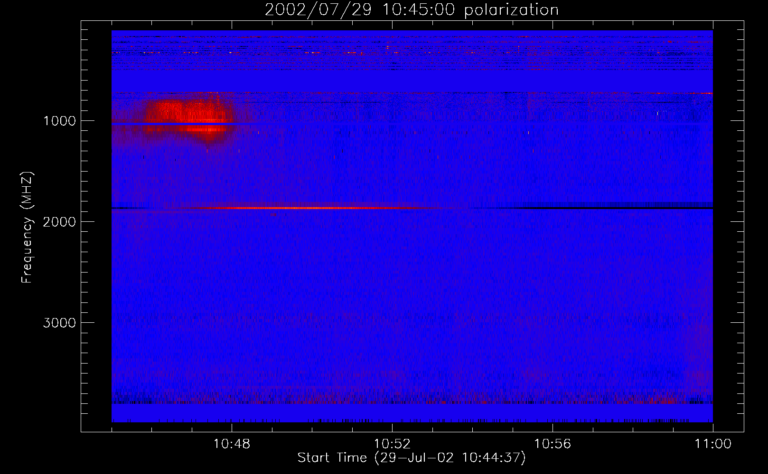Click the 3000 frequency tick label

59,323
